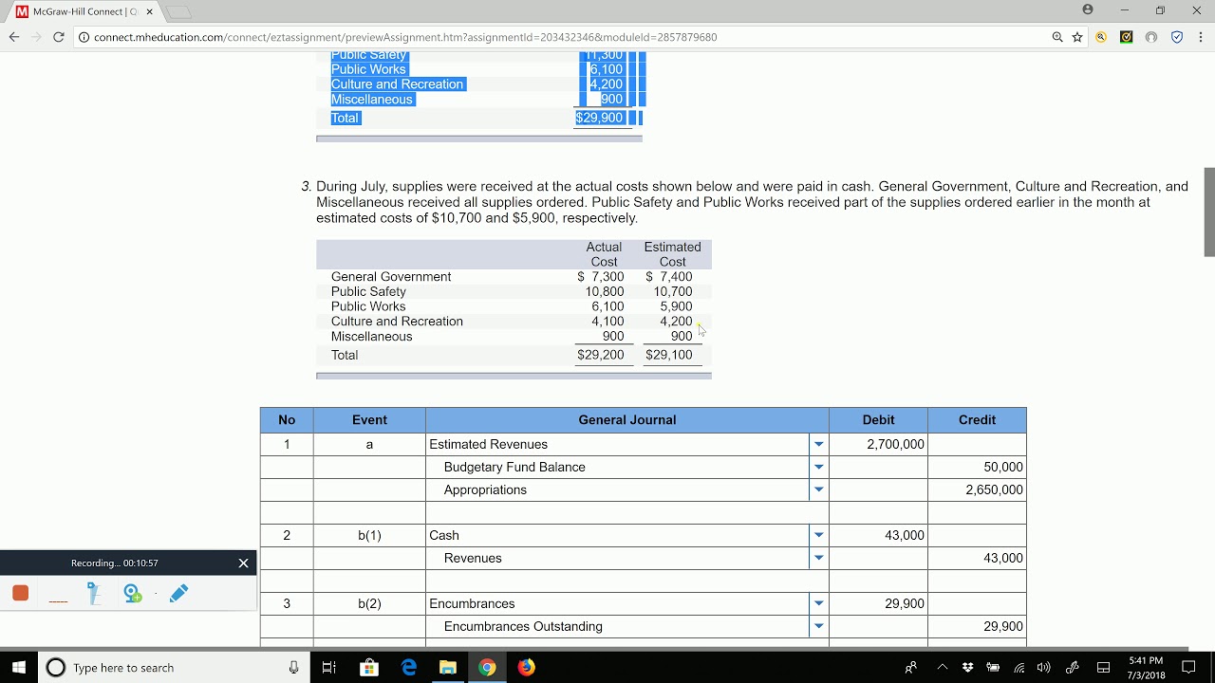The image size is (1215, 683).
Task: Click the Credit column header
Action: click(x=977, y=419)
